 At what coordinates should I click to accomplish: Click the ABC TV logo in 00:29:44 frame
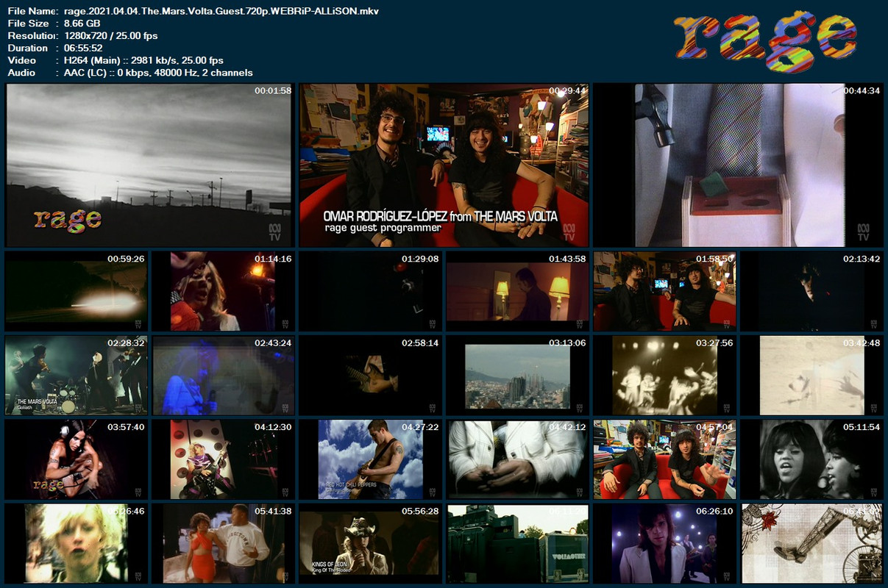point(569,232)
